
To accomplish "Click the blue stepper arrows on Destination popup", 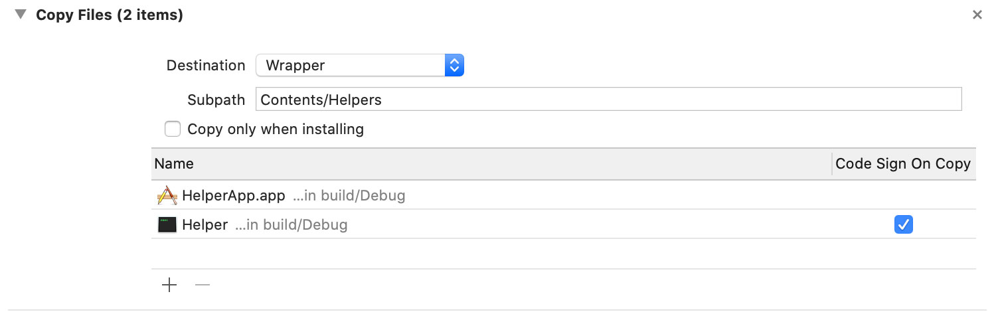I will (454, 65).
